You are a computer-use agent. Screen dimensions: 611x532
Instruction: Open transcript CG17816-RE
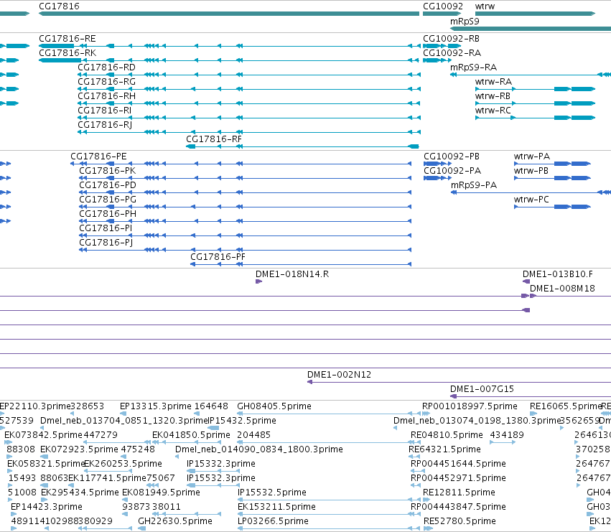(67, 39)
